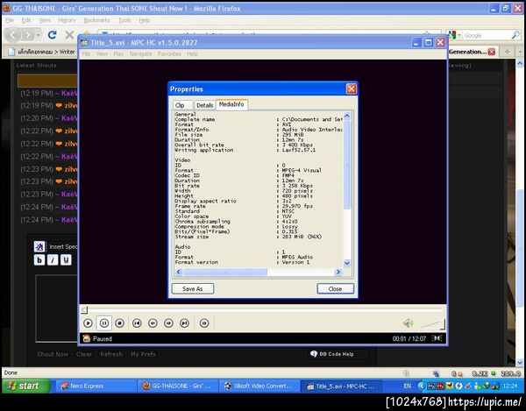This screenshot has width=526, height=411.
Task: Switch to GG-THAISONE Firefox taskbar button
Action: click(177, 386)
